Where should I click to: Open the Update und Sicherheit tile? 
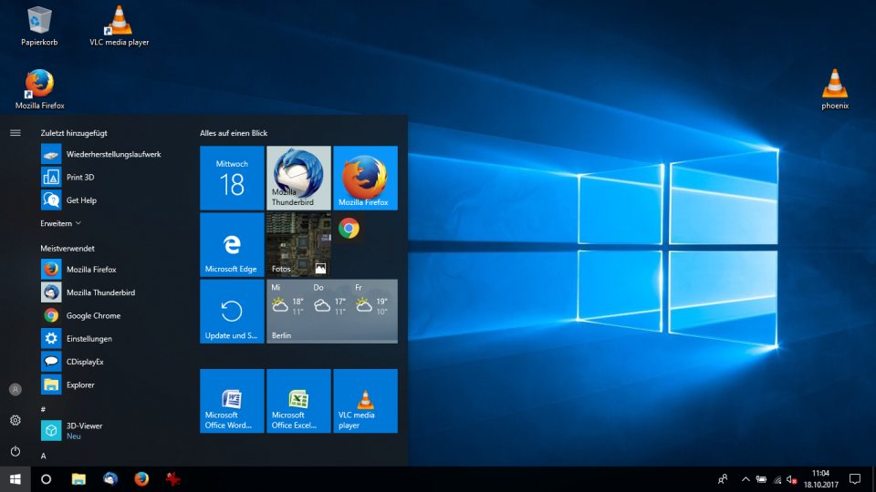tap(232, 312)
